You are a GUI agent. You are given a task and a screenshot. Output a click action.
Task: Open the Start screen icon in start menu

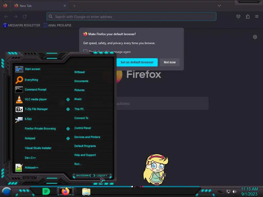(19, 69)
